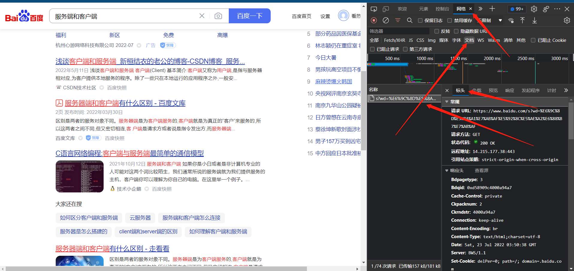Open 服务器端和客户端有什么区别 百度文库 result
Viewport: 574px width, 271px height.
[x=125, y=103]
